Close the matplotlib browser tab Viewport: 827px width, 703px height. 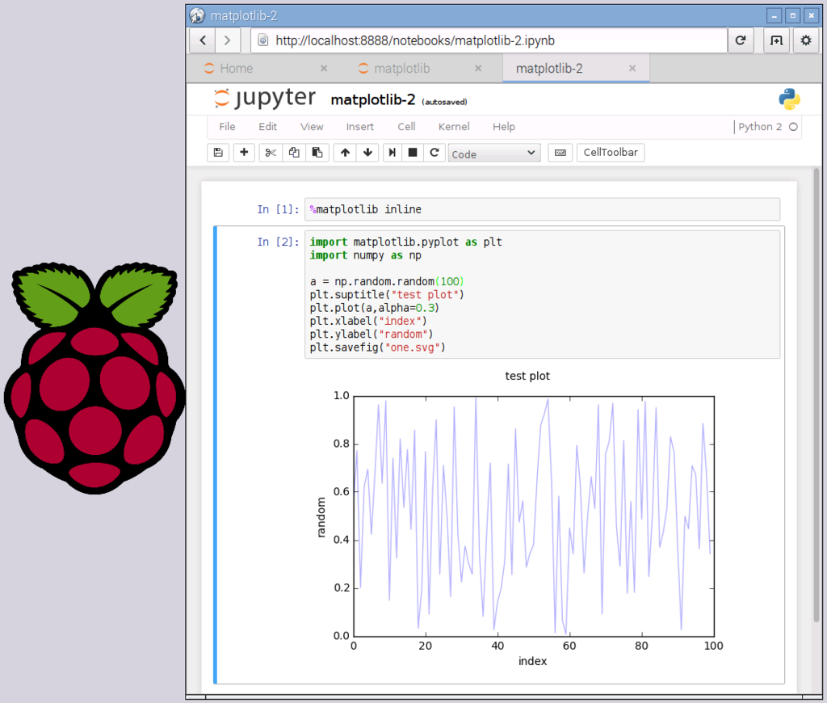click(478, 68)
